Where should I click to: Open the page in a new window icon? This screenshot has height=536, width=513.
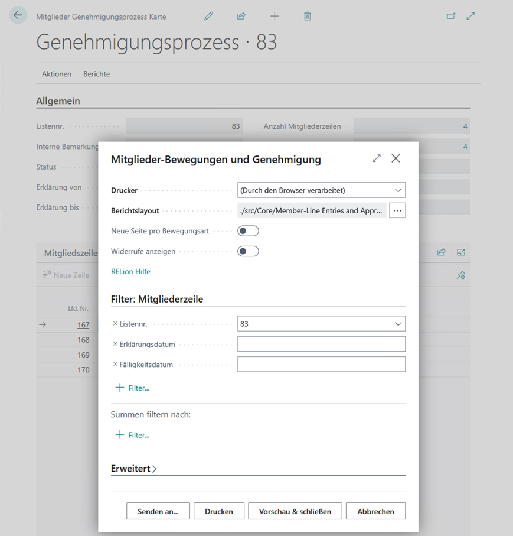click(x=451, y=17)
